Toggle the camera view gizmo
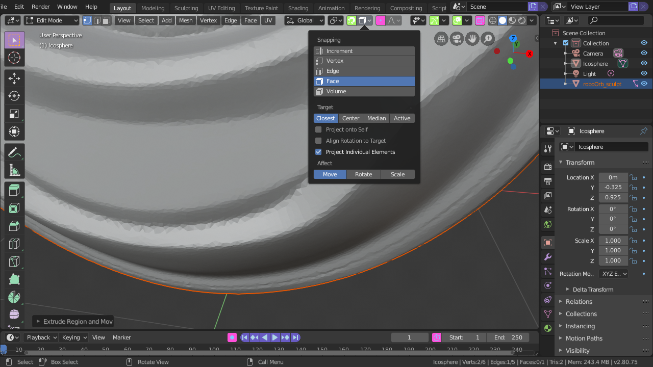 (x=457, y=38)
